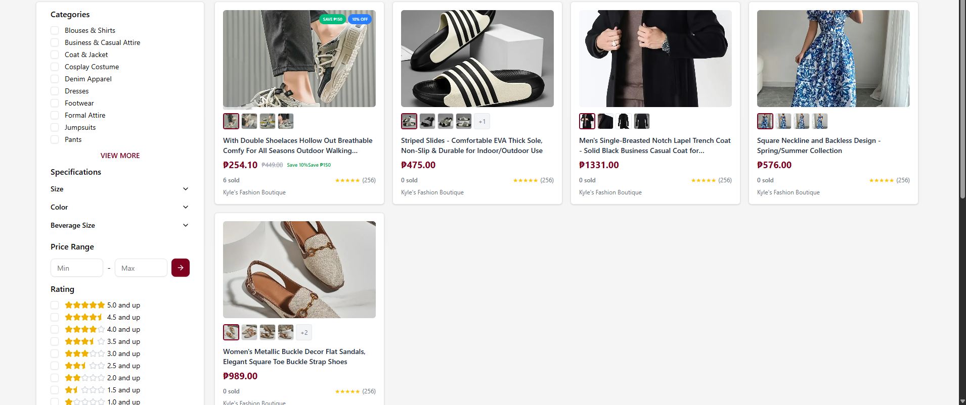The height and width of the screenshot is (405, 966).
Task: Click the +2 more sandals variants badge
Action: click(304, 332)
